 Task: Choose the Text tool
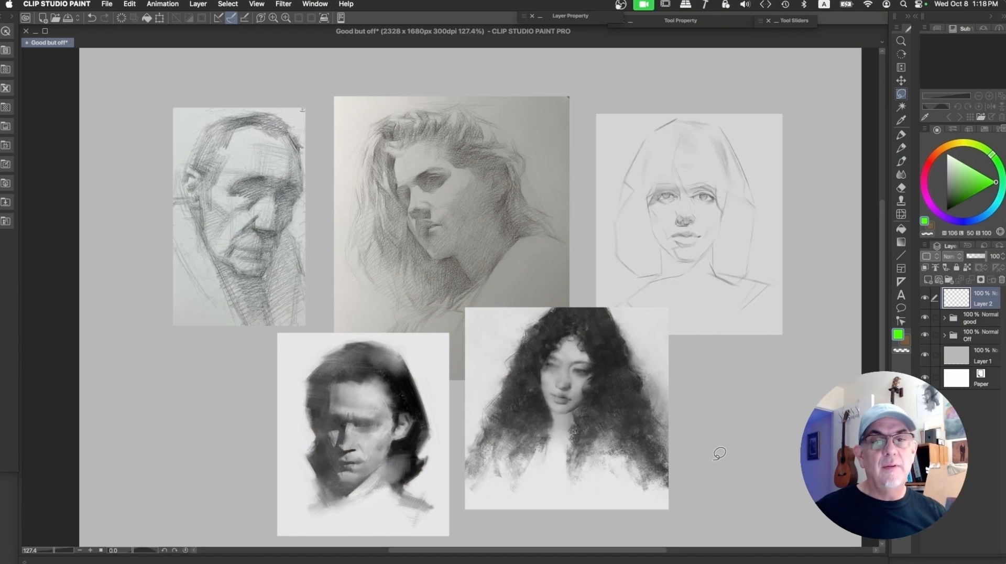901,295
